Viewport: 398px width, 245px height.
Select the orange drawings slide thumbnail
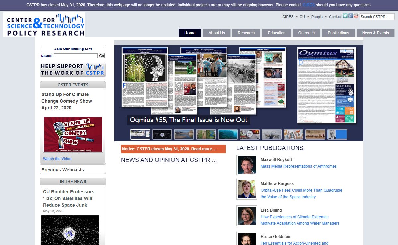(x=294, y=134)
